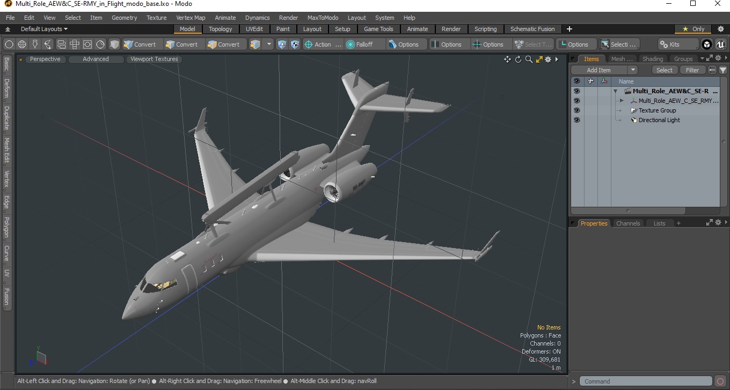The image size is (730, 390).
Task: Hide the Directional Light item
Action: tap(576, 120)
